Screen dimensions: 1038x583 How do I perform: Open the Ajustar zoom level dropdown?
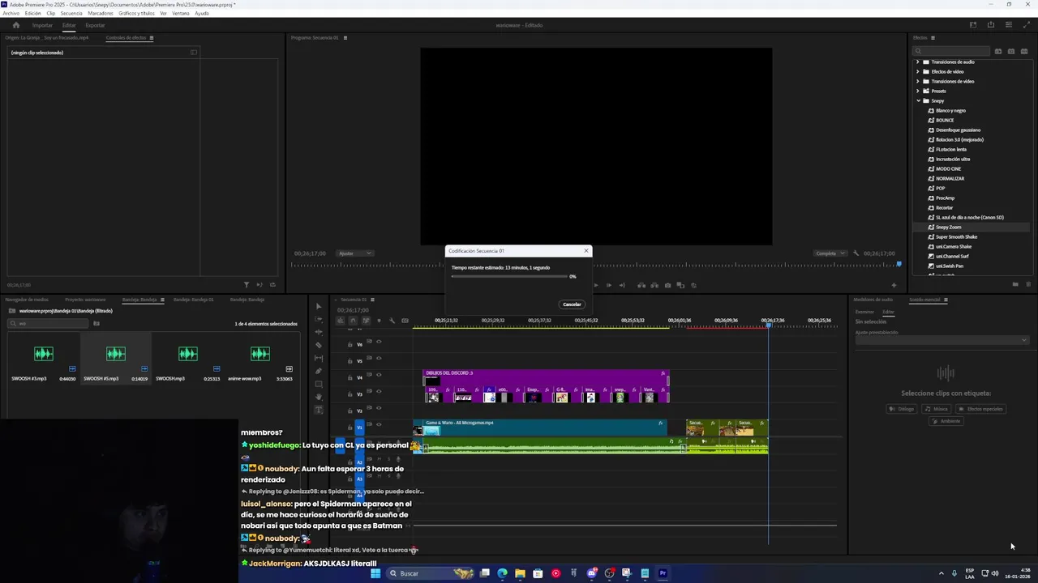coord(355,253)
